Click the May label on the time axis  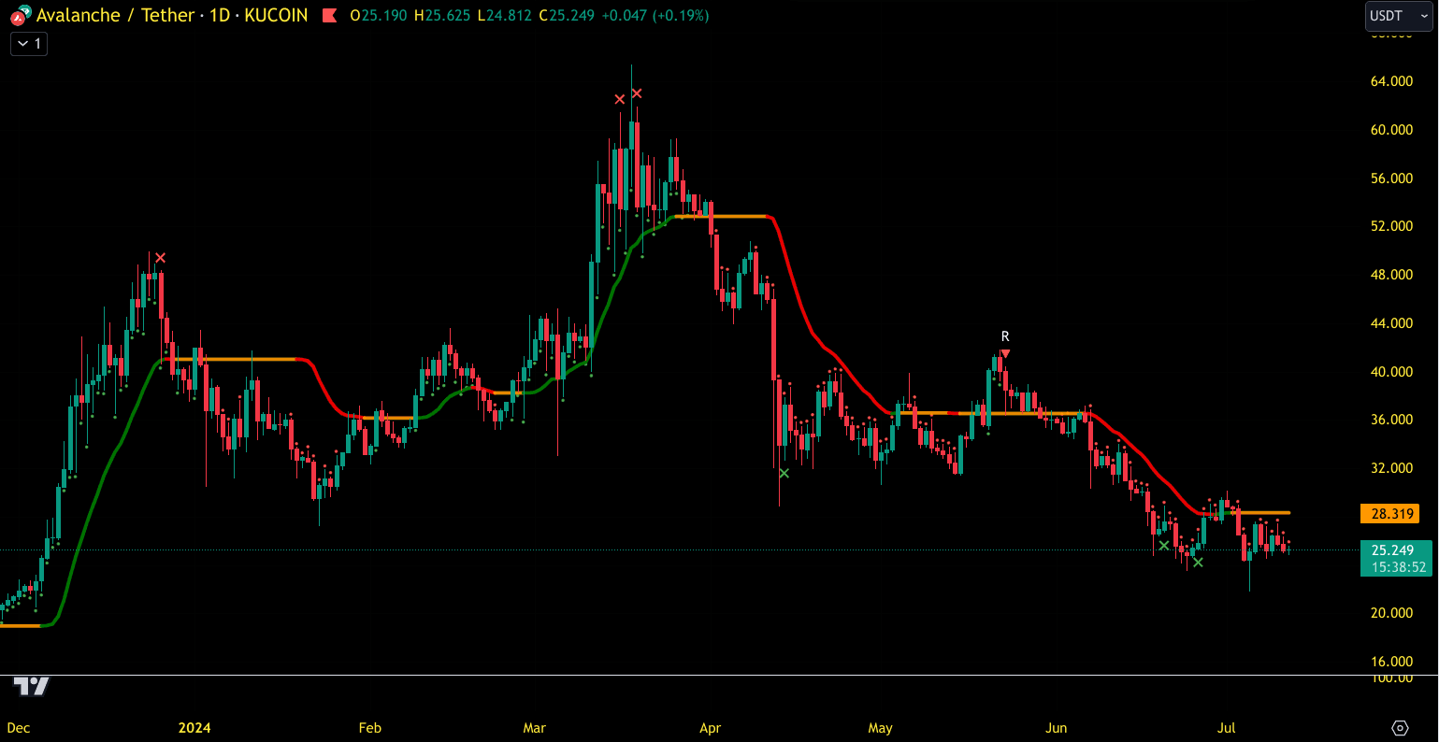tap(880, 728)
